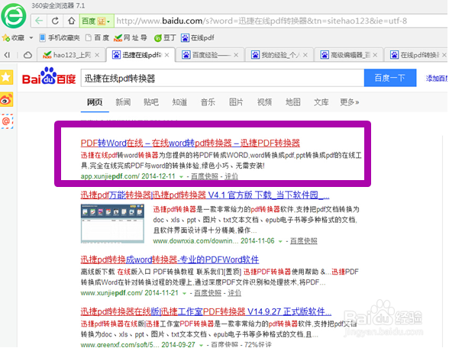Open the 百度 bookmark
Screen dimensions: 449x348
(98, 38)
